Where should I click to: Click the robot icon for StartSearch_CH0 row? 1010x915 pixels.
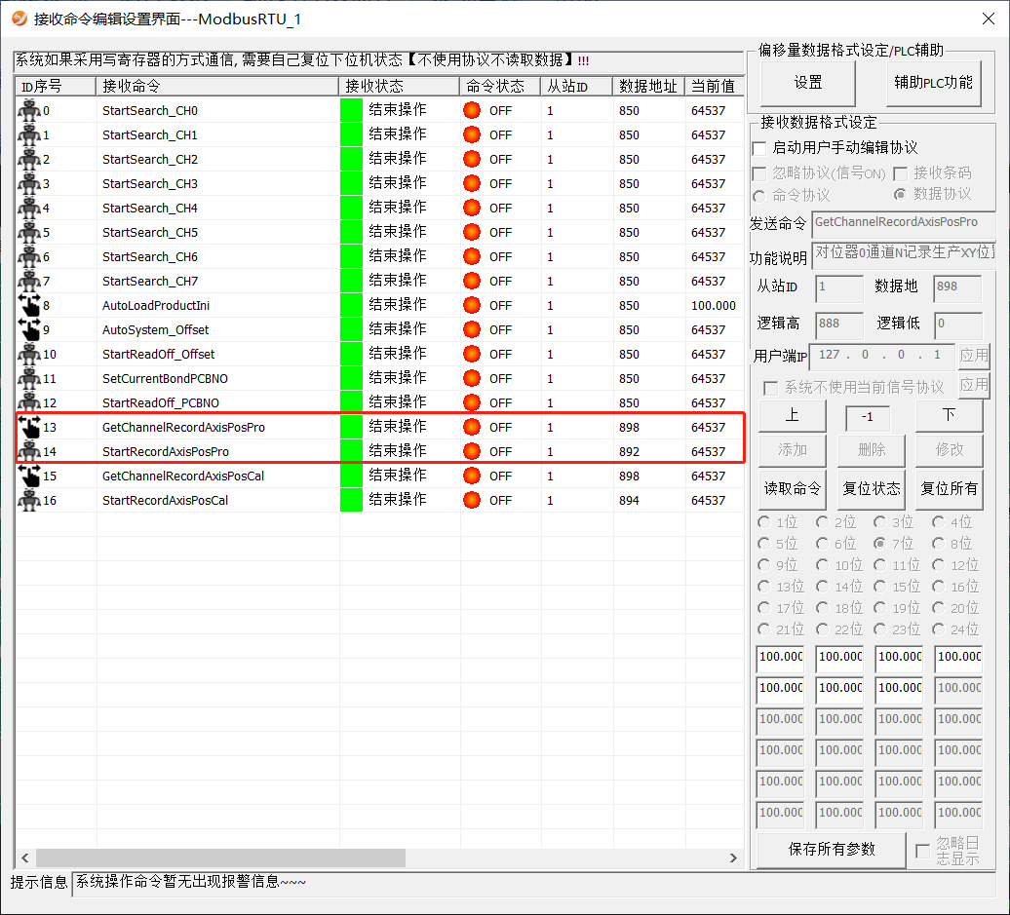(x=28, y=110)
